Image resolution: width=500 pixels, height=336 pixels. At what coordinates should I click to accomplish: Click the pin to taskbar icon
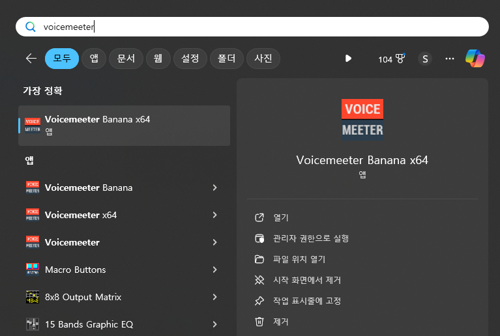tap(259, 301)
